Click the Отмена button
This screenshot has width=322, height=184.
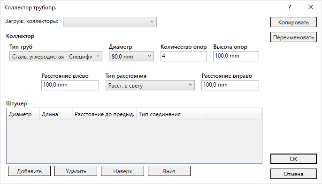click(293, 174)
